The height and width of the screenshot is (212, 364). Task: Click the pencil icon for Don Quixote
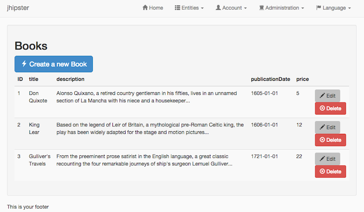pyautogui.click(x=322, y=96)
